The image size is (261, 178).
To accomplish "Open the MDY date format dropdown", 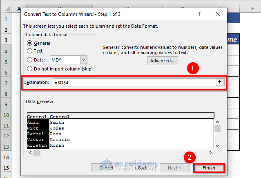I will pyautogui.click(x=84, y=60).
